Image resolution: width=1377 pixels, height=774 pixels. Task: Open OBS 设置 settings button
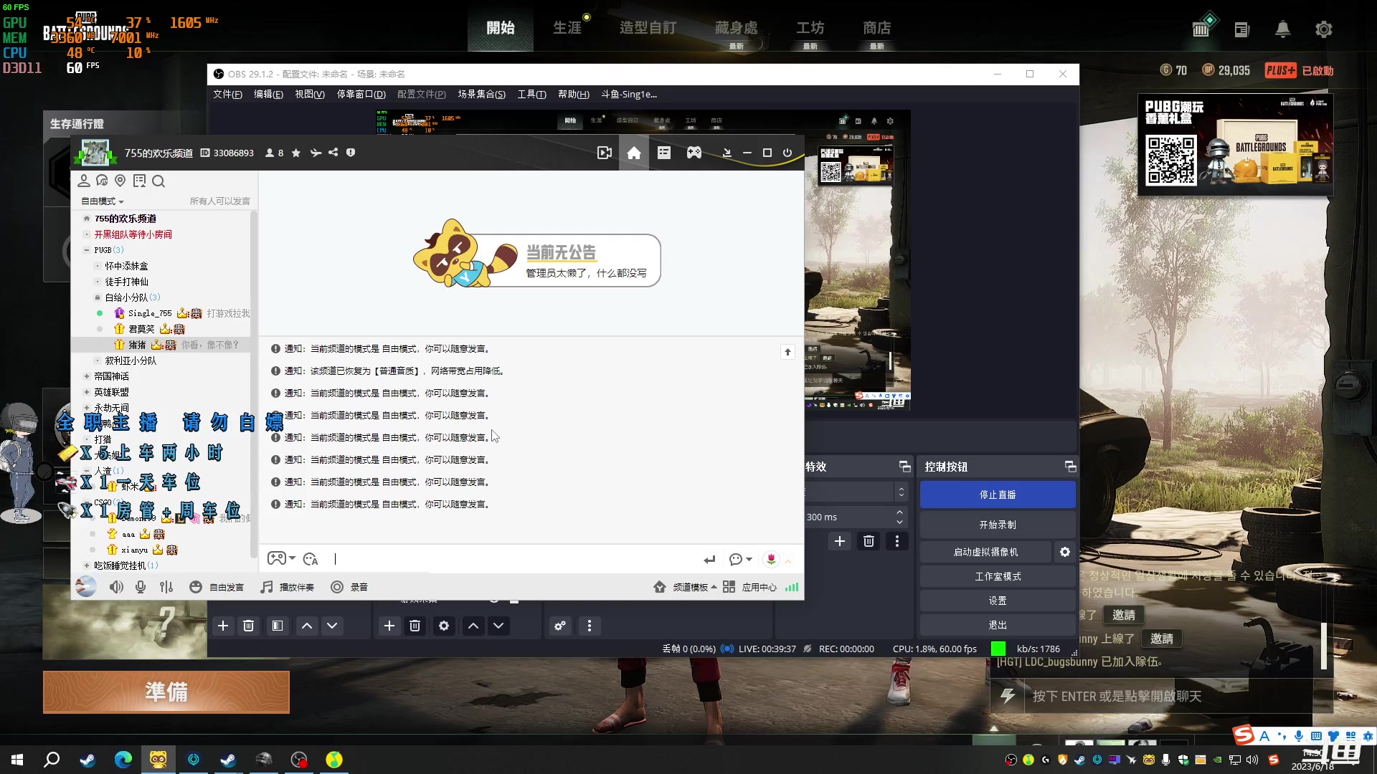[x=998, y=601]
